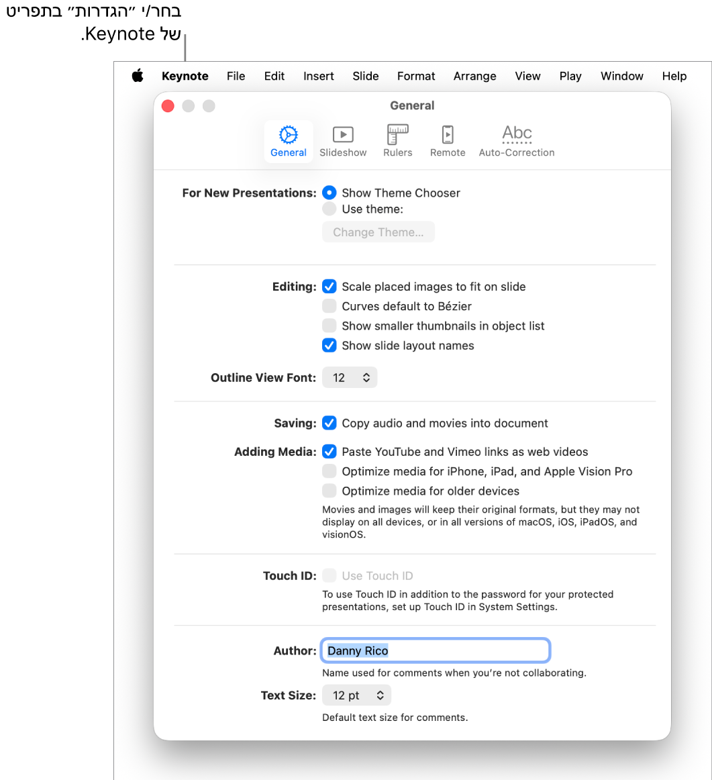This screenshot has width=712, height=780.
Task: Check the disabled Use Touch ID box
Action: (x=329, y=575)
